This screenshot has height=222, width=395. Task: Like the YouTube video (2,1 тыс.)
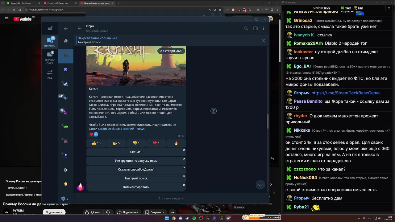click(92, 212)
